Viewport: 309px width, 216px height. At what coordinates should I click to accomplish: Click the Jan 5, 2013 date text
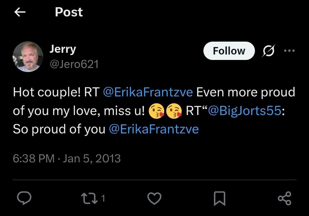click(92, 159)
